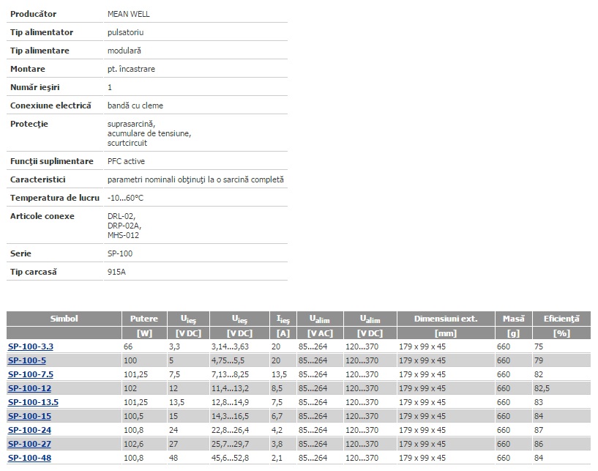Click the Tip carcasă label
598x471 pixels.
point(34,272)
